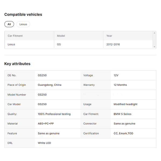Click the table scrollbar up arrow
Viewport: 161px width, 161px height.
154,33
